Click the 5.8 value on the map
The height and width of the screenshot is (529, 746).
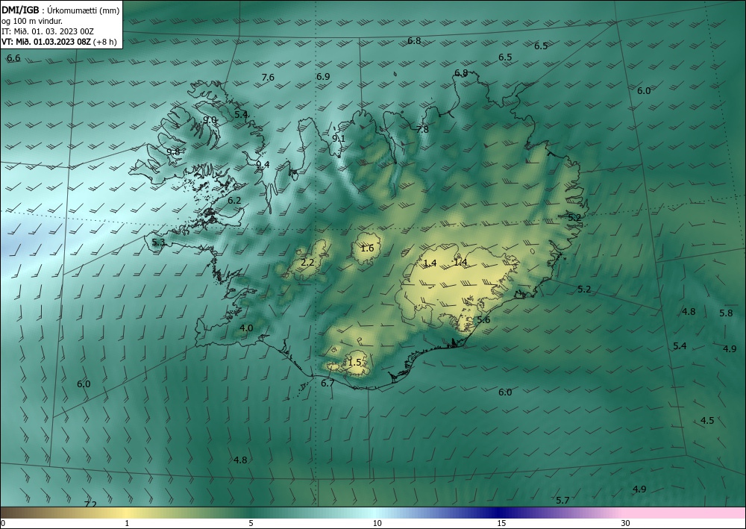tap(726, 313)
